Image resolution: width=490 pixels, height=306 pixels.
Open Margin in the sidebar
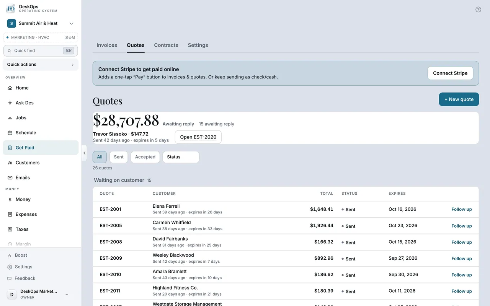pyautogui.click(x=41, y=244)
